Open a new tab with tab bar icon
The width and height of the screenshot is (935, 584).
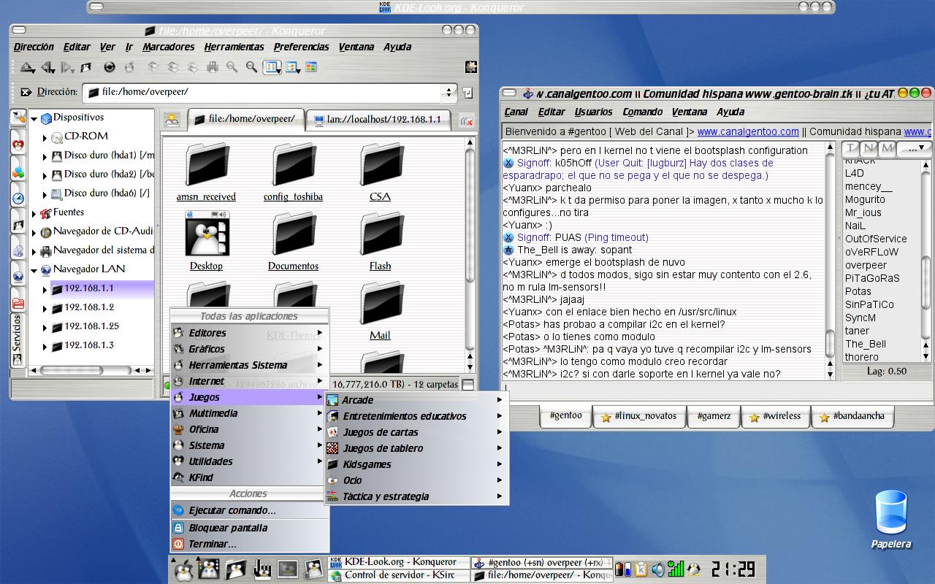click(172, 120)
